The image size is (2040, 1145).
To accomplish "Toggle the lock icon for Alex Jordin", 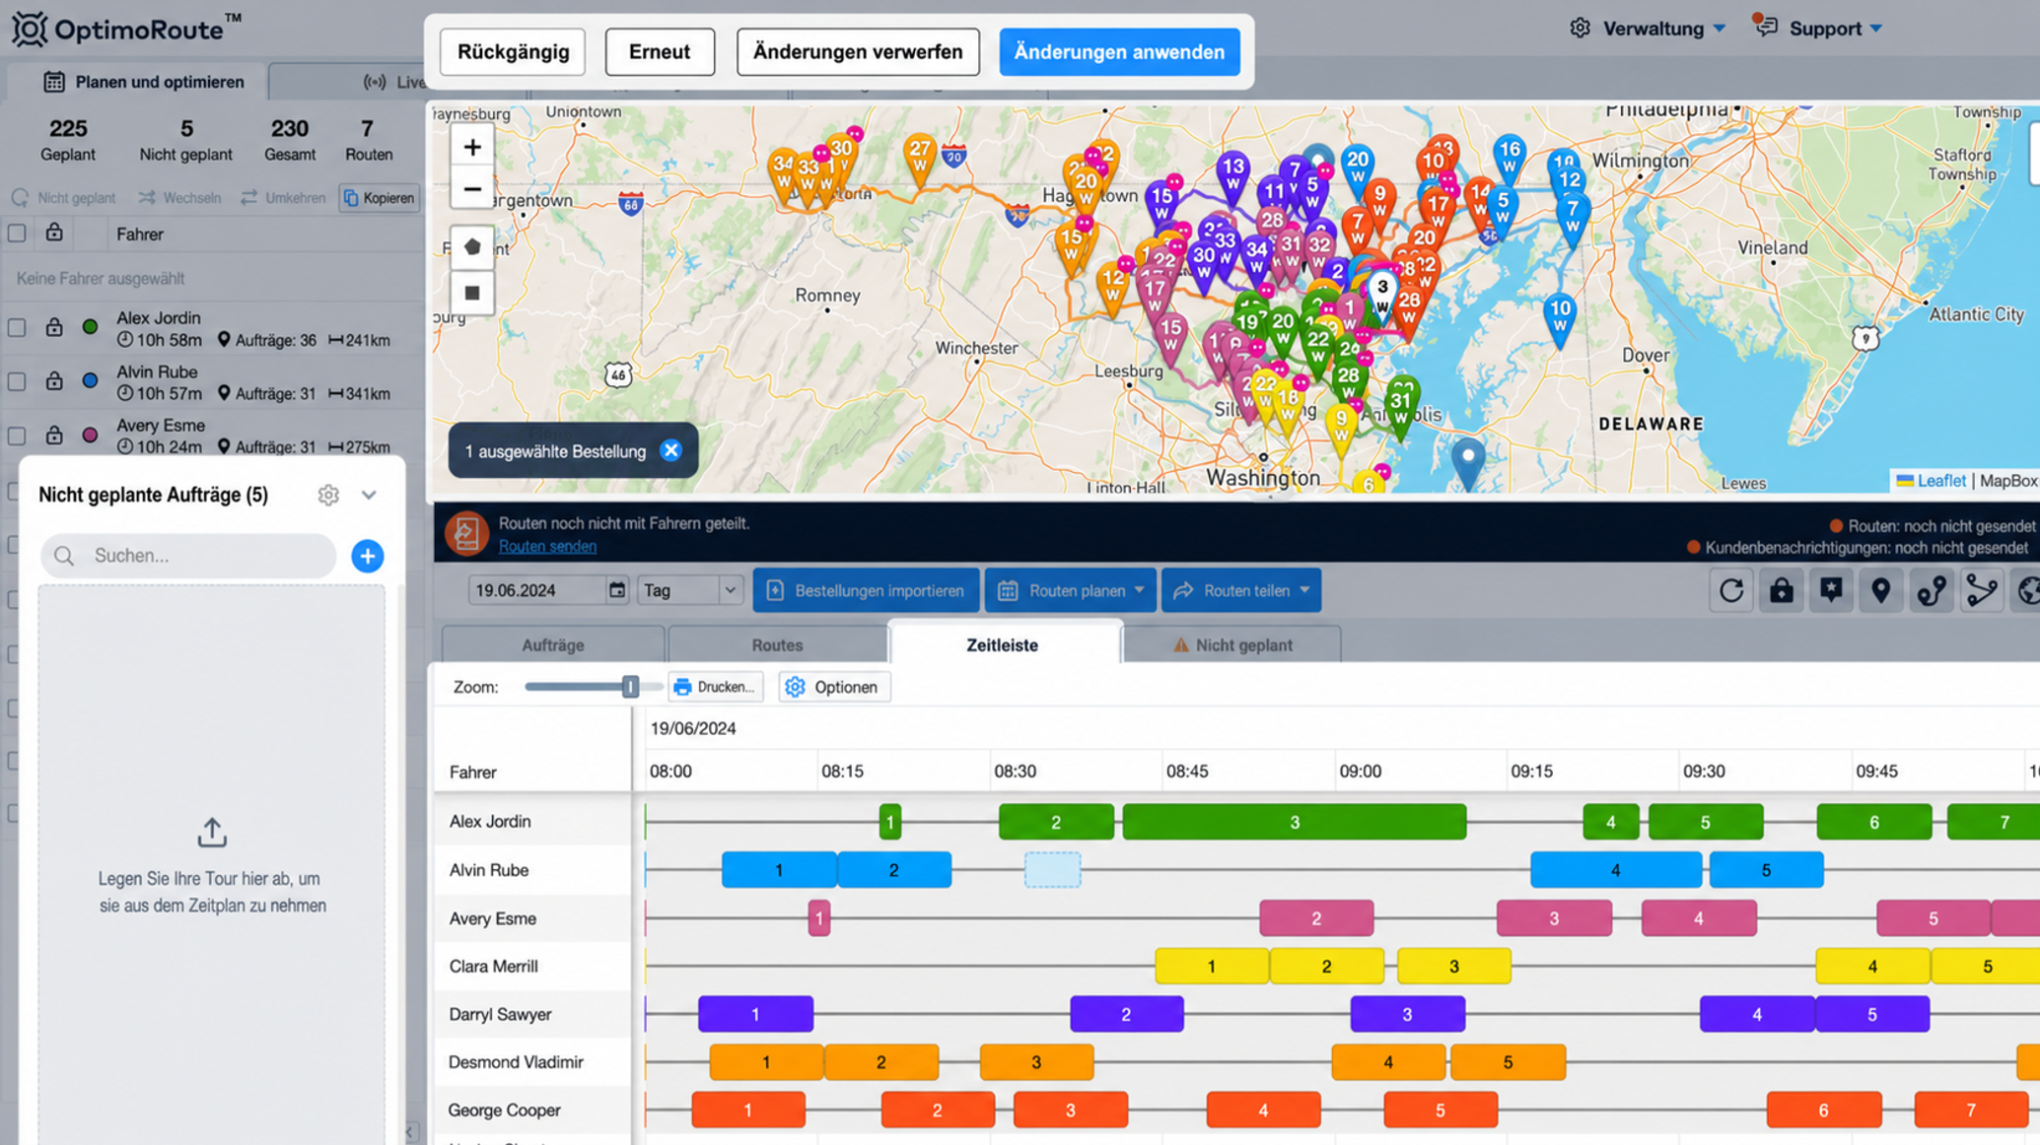I will [x=54, y=327].
